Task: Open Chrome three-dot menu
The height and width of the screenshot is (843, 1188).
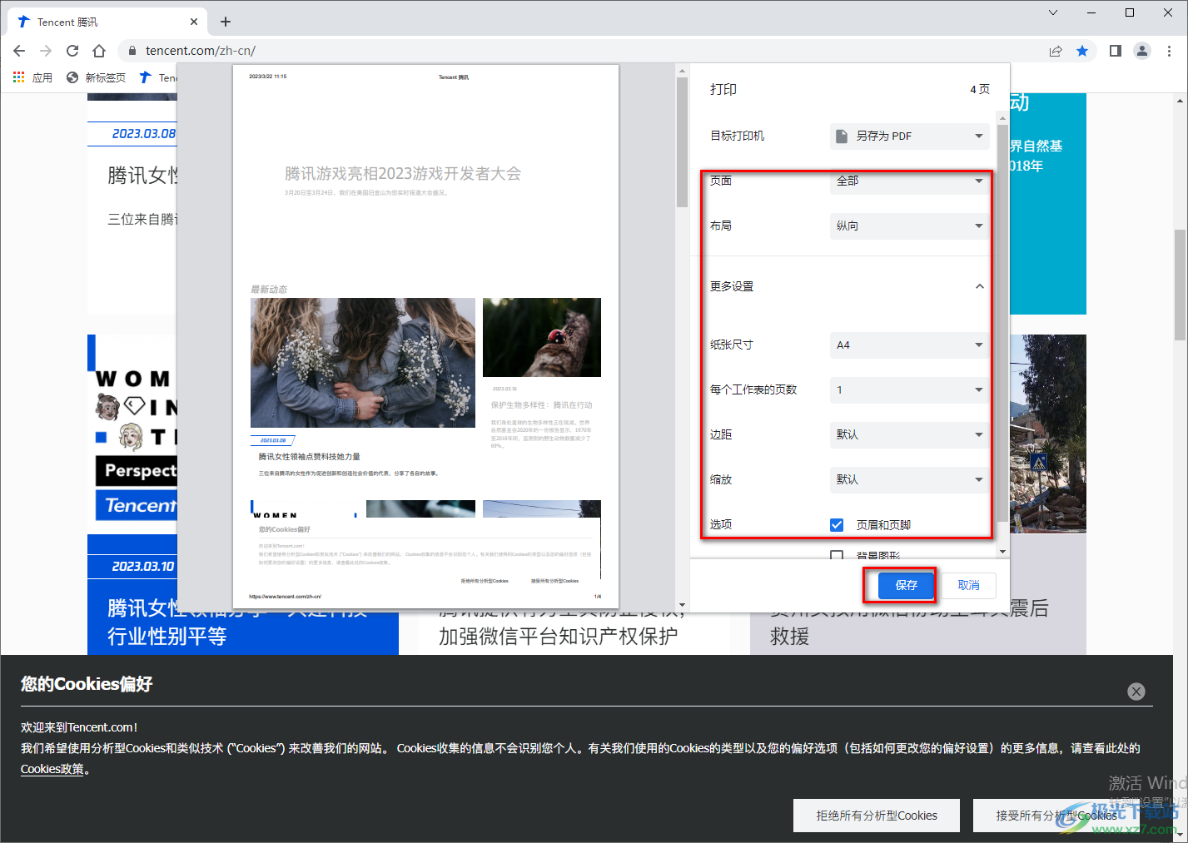Action: [1169, 51]
